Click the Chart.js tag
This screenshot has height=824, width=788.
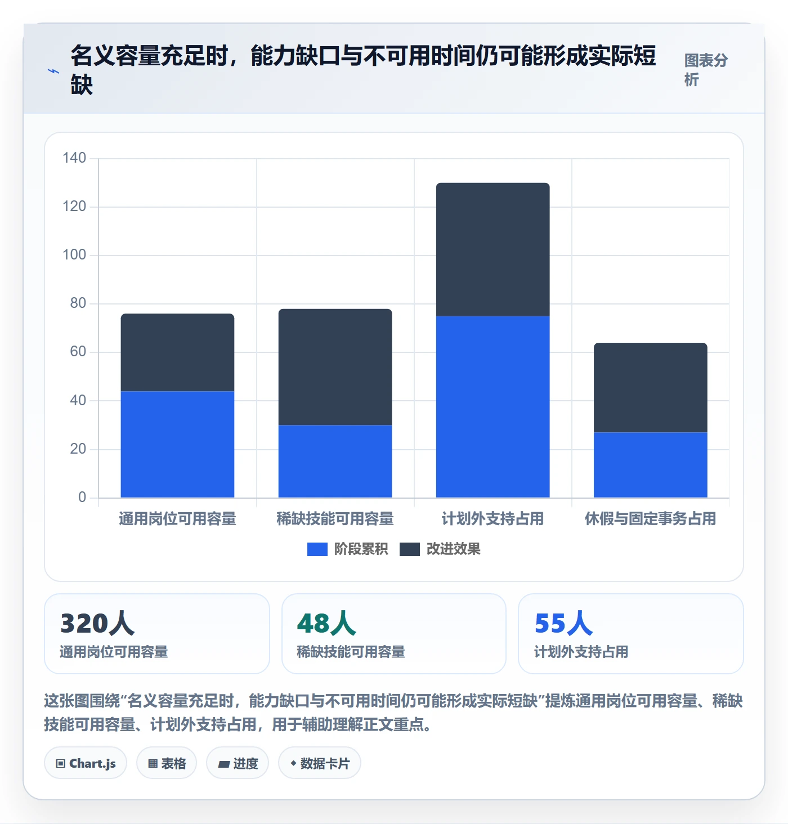[x=86, y=763]
